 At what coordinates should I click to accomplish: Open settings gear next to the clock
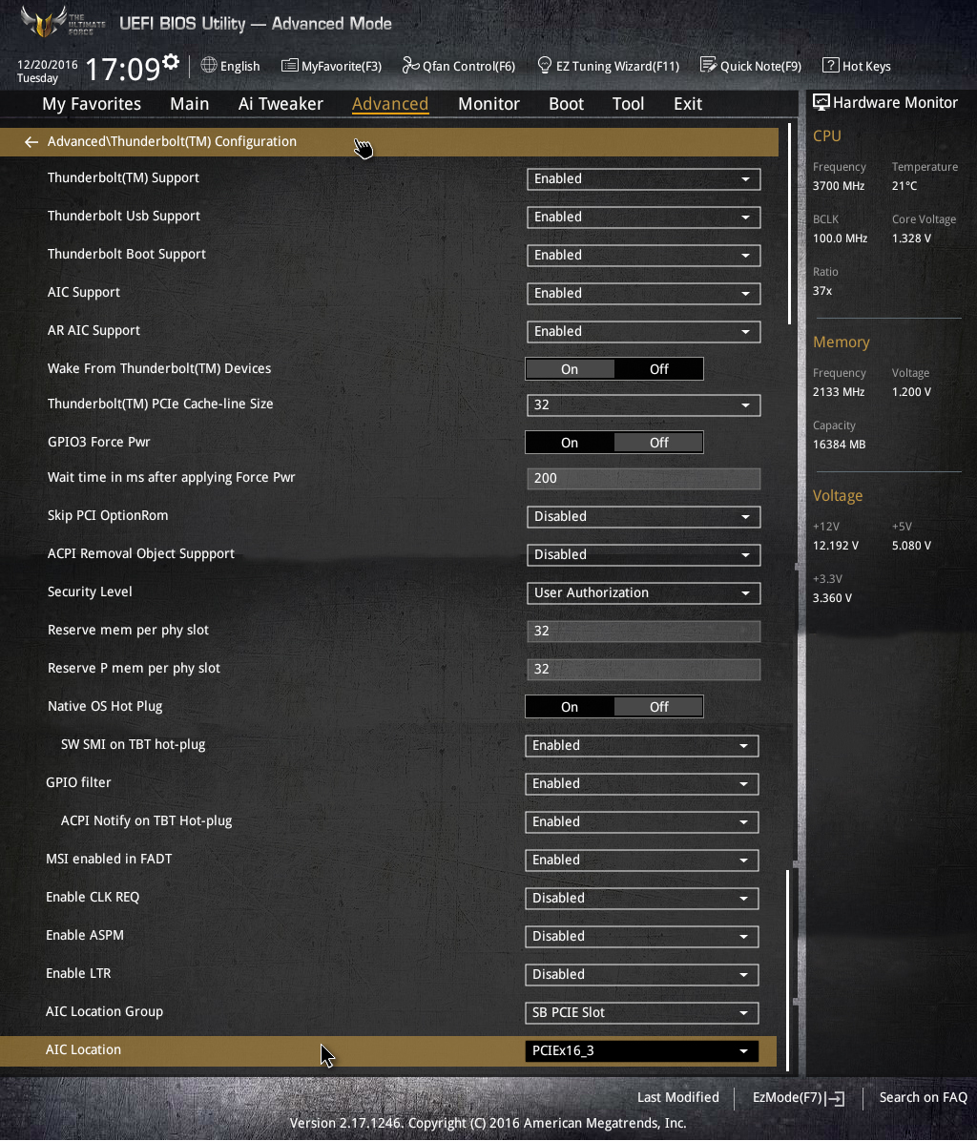pos(171,62)
